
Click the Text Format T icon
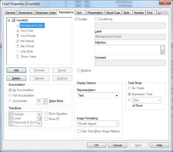pos(18,36)
